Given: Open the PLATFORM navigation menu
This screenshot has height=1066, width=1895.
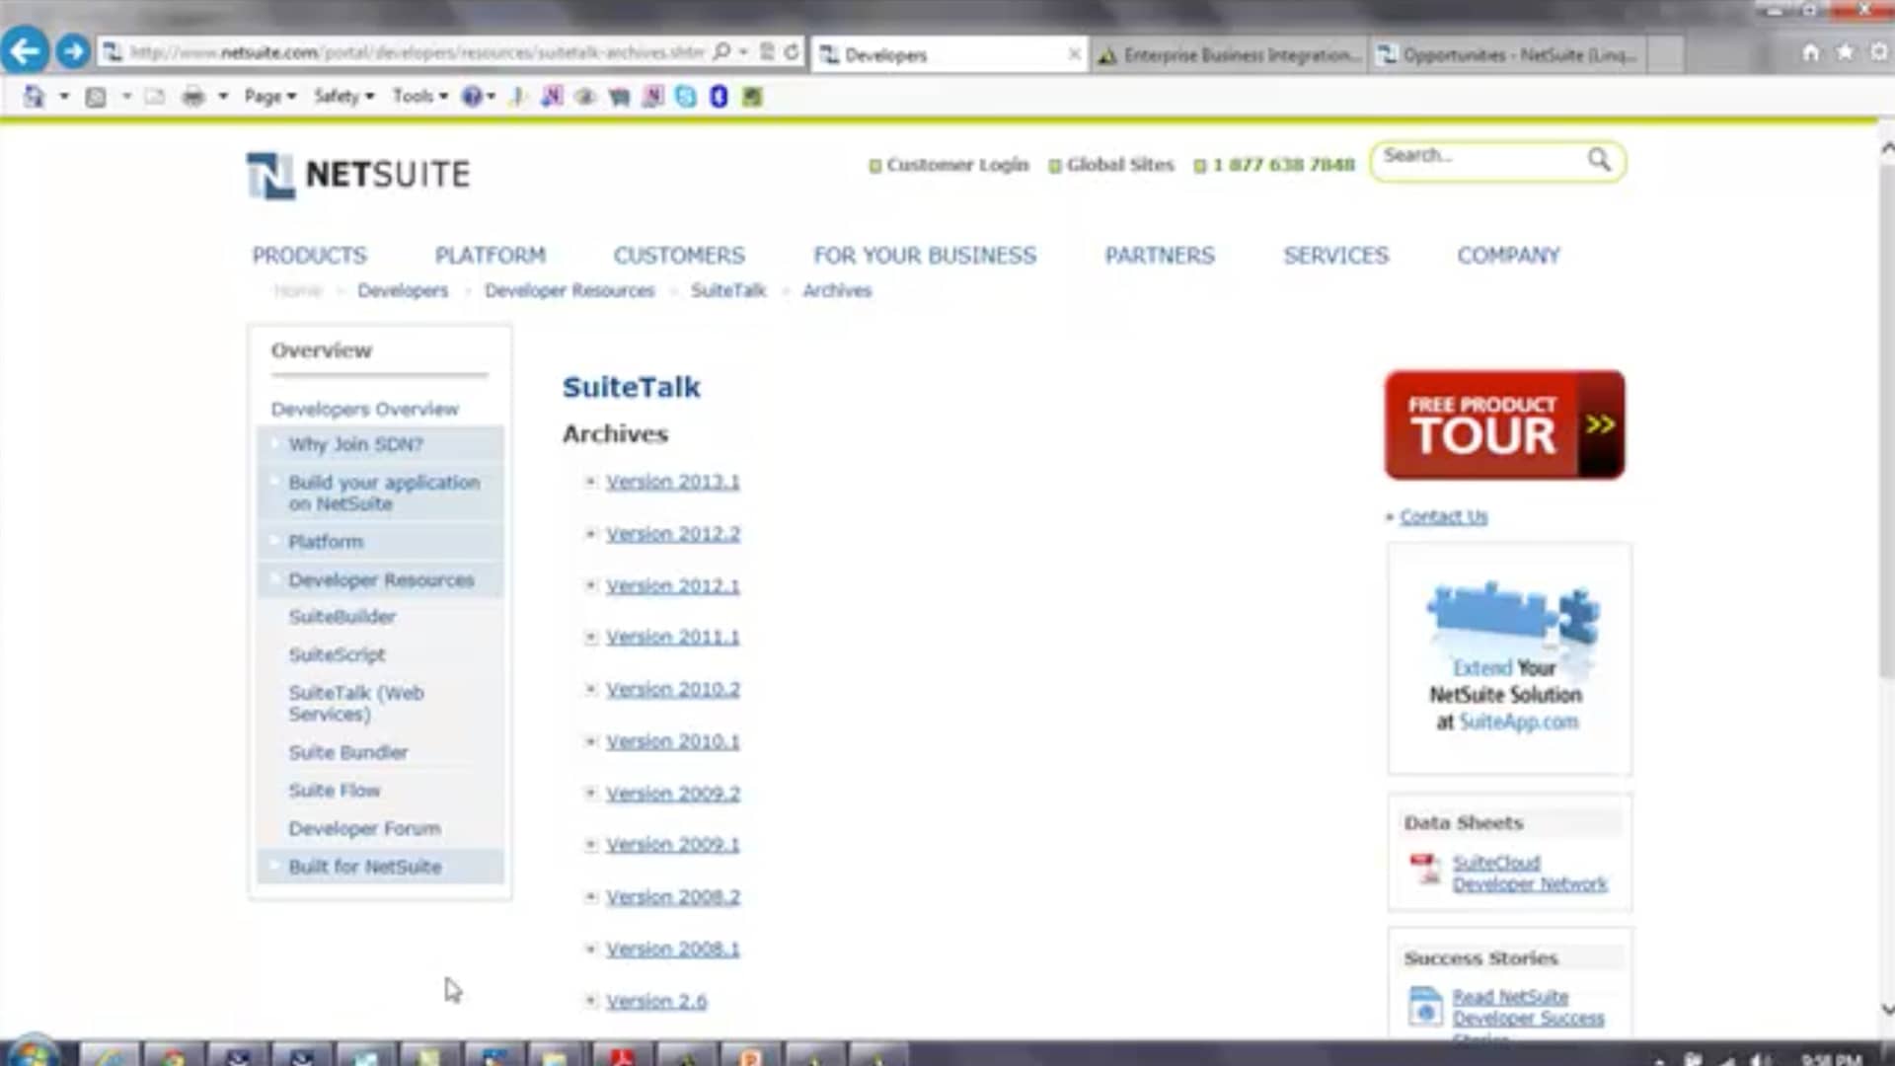Looking at the screenshot, I should tap(490, 256).
